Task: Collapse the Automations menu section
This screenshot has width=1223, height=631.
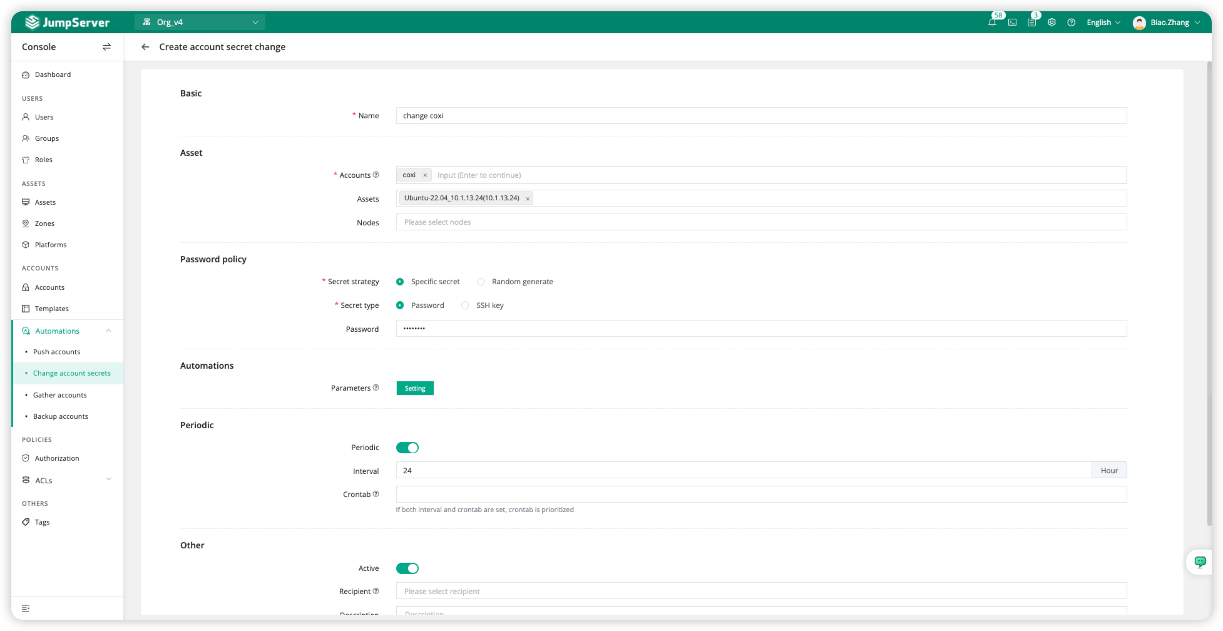Action: pyautogui.click(x=108, y=331)
